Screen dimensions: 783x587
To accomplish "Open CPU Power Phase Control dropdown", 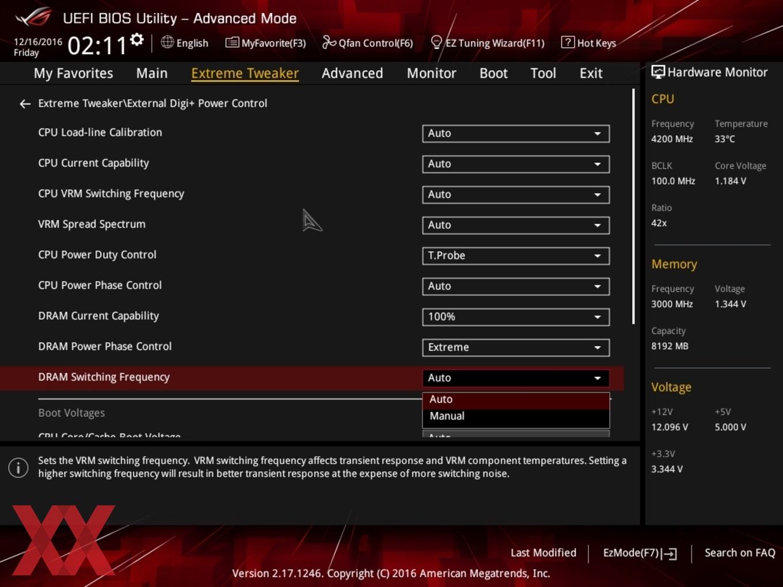I will point(516,286).
